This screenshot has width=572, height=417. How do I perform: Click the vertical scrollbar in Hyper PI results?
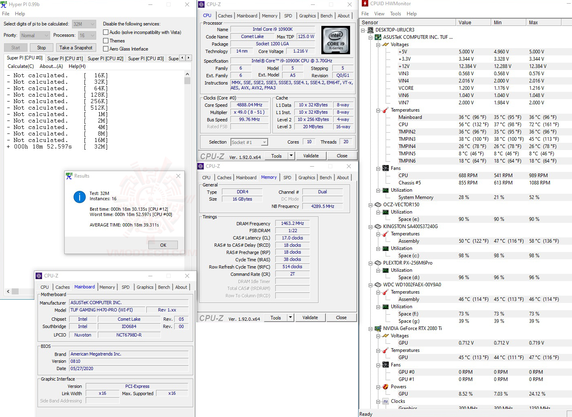pyautogui.click(x=187, y=80)
